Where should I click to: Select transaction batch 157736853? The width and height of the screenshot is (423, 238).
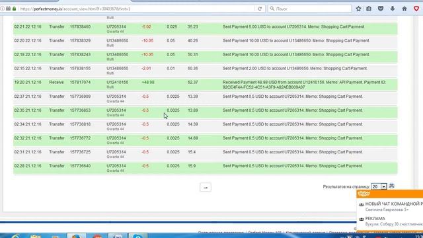click(x=80, y=110)
